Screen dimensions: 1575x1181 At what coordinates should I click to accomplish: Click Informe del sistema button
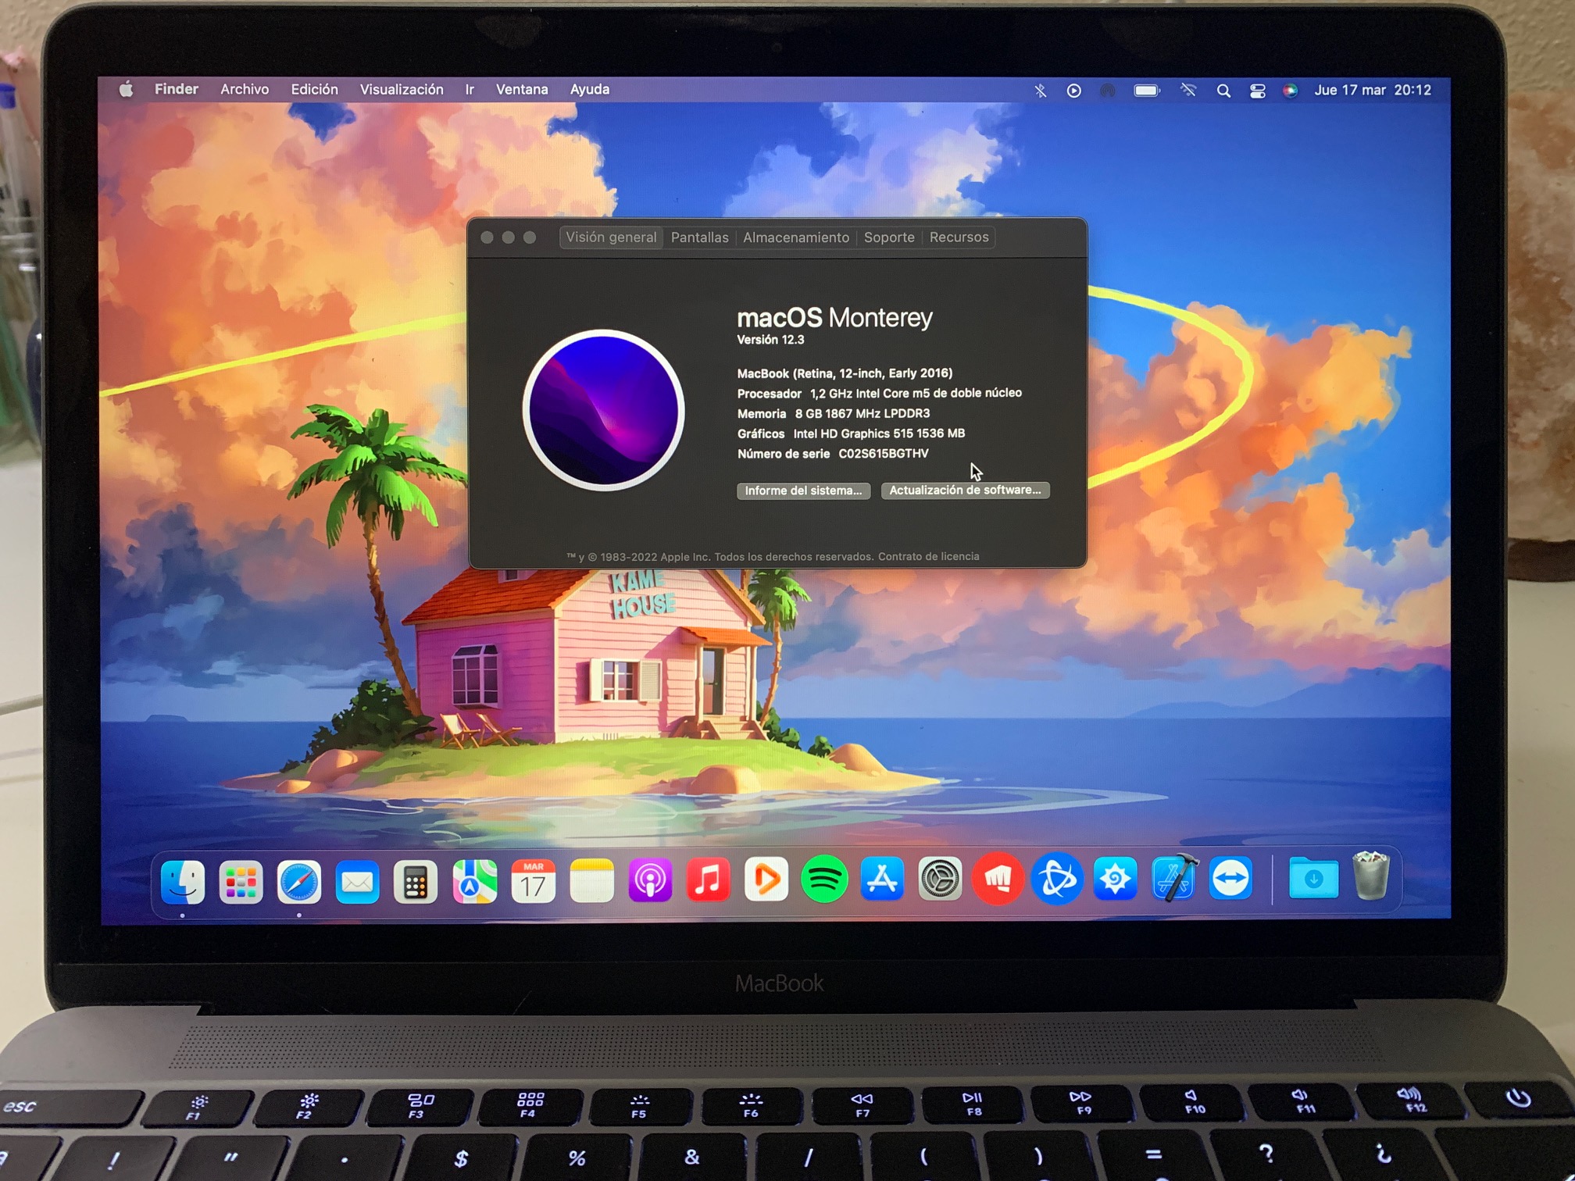point(803,491)
